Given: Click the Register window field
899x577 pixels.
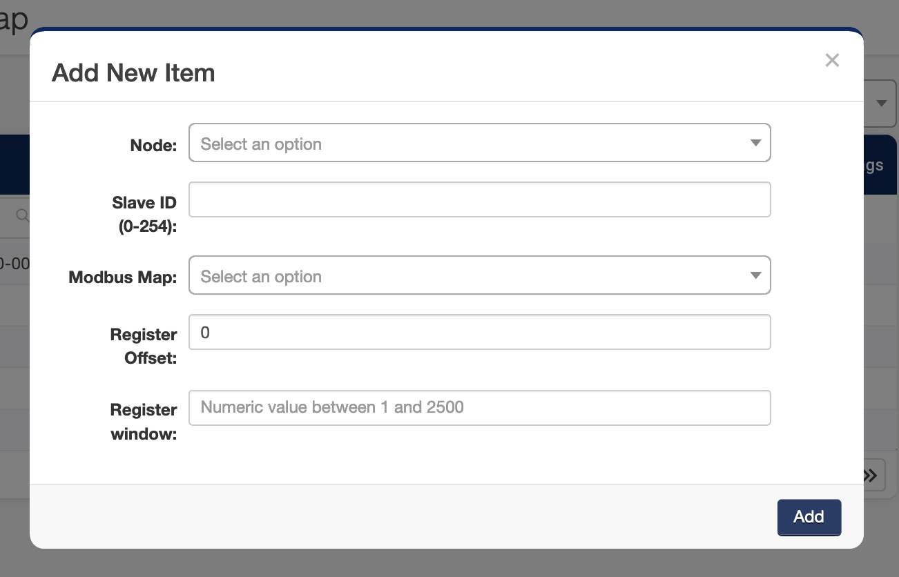Looking at the screenshot, I should point(480,407).
